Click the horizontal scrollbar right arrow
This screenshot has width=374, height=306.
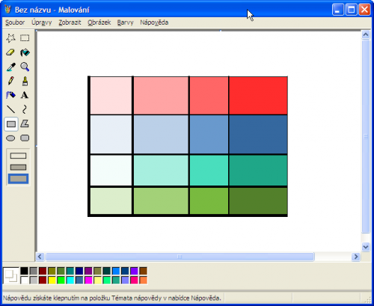pyautogui.click(x=356, y=257)
